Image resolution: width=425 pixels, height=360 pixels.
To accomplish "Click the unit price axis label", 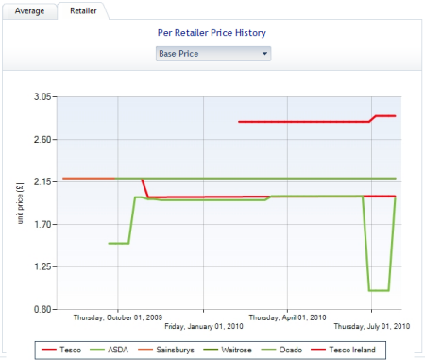I will (20, 203).
